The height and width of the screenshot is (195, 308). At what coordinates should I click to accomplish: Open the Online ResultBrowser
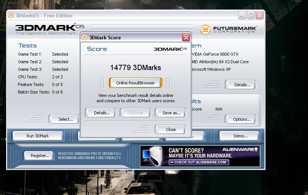(x=135, y=83)
